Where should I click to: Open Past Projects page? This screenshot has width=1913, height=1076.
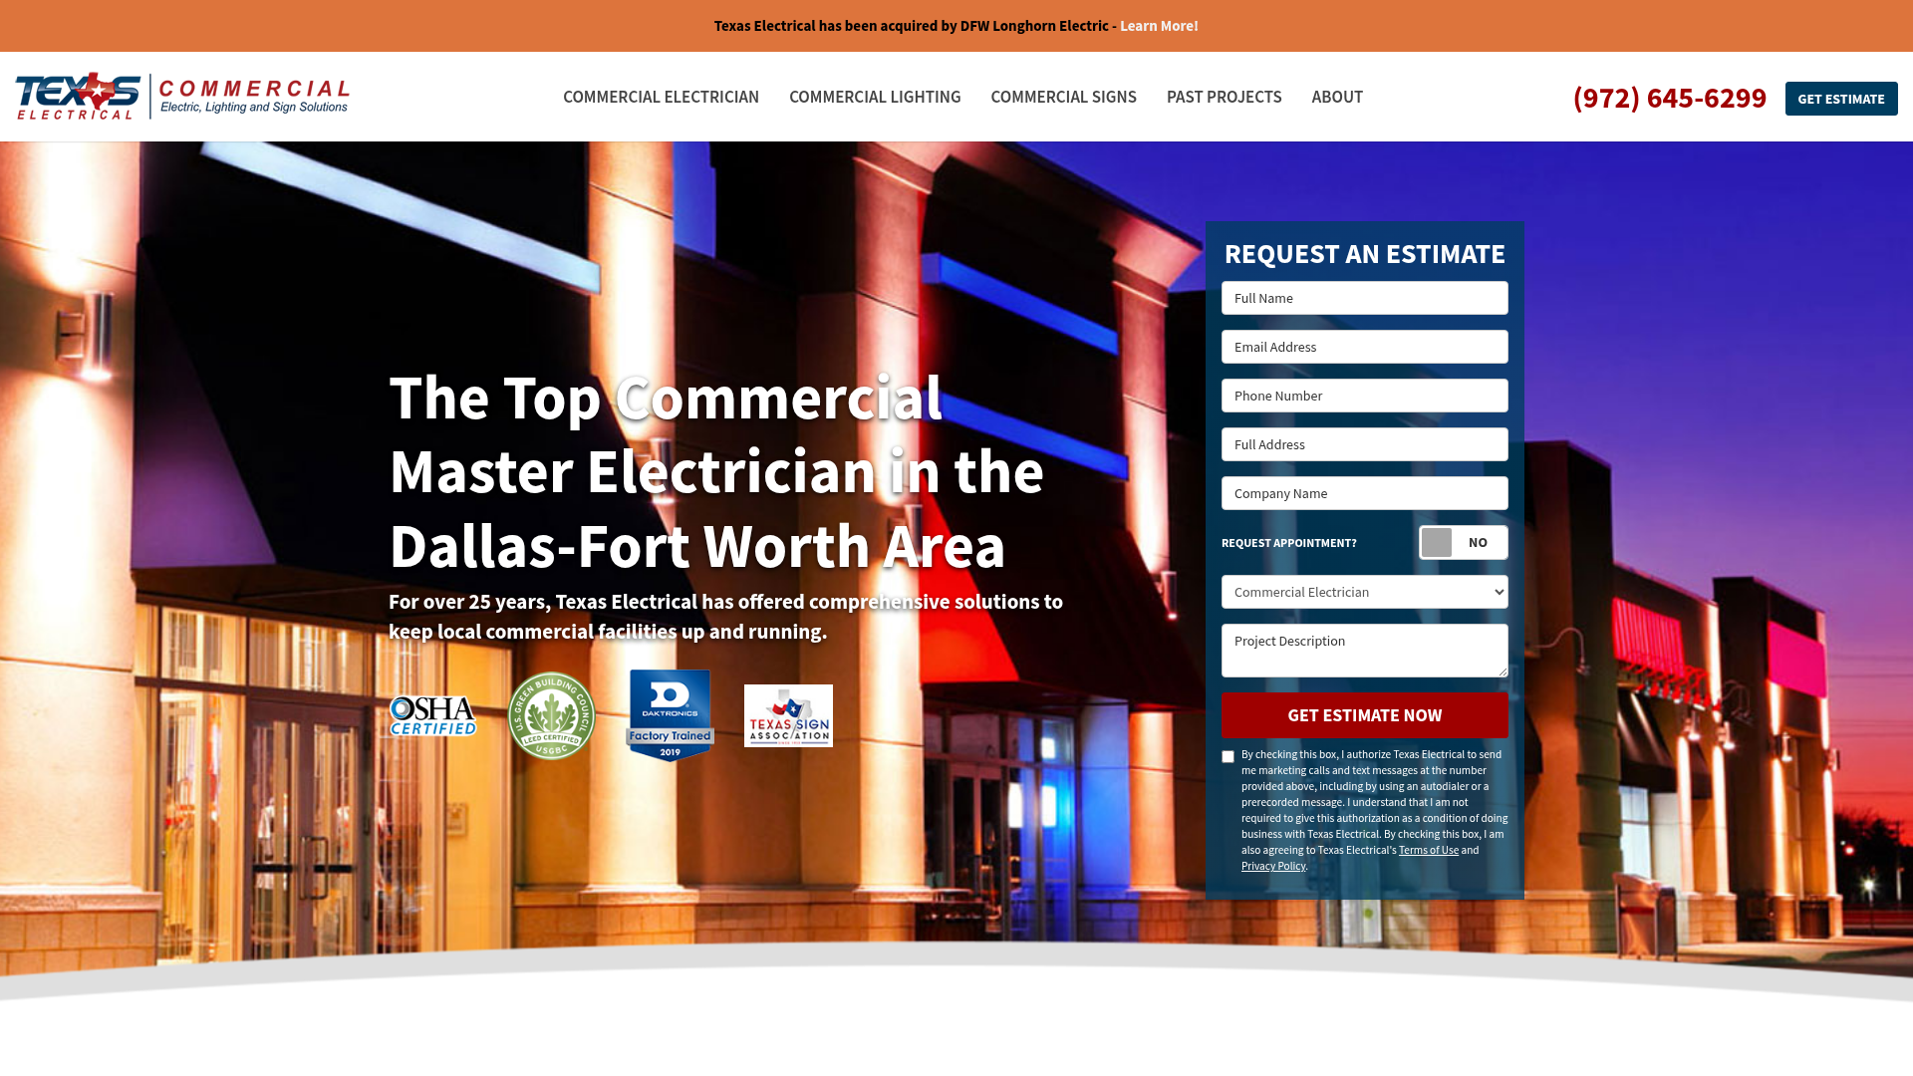1224,97
